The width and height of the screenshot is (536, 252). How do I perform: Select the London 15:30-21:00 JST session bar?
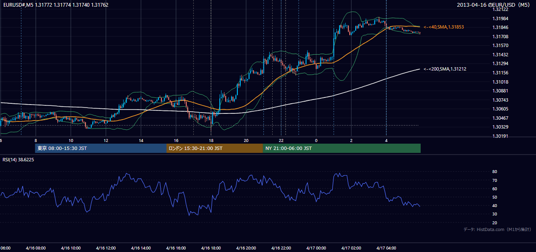coord(215,148)
